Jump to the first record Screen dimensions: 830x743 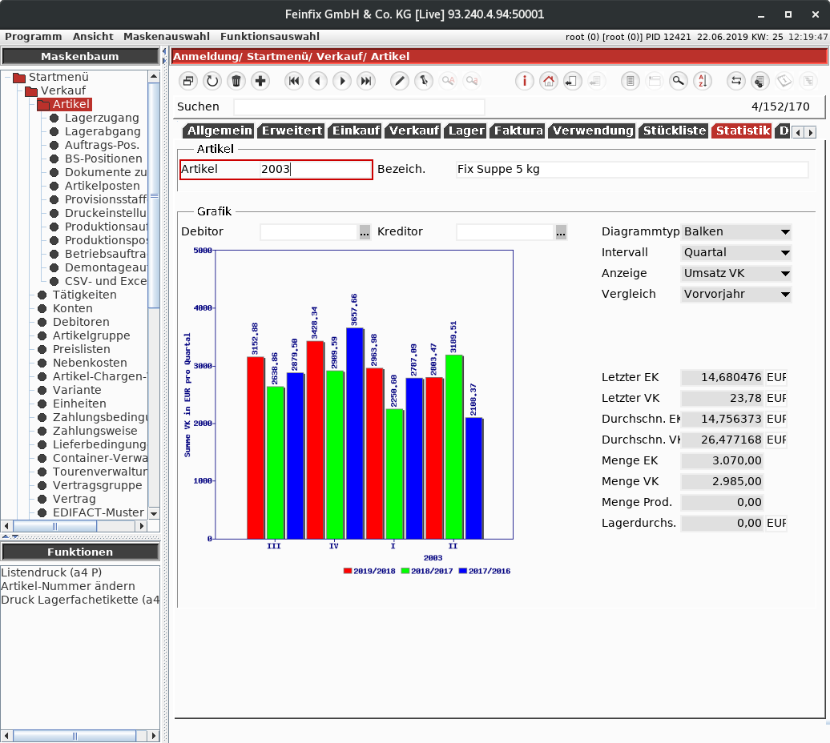pyautogui.click(x=294, y=81)
